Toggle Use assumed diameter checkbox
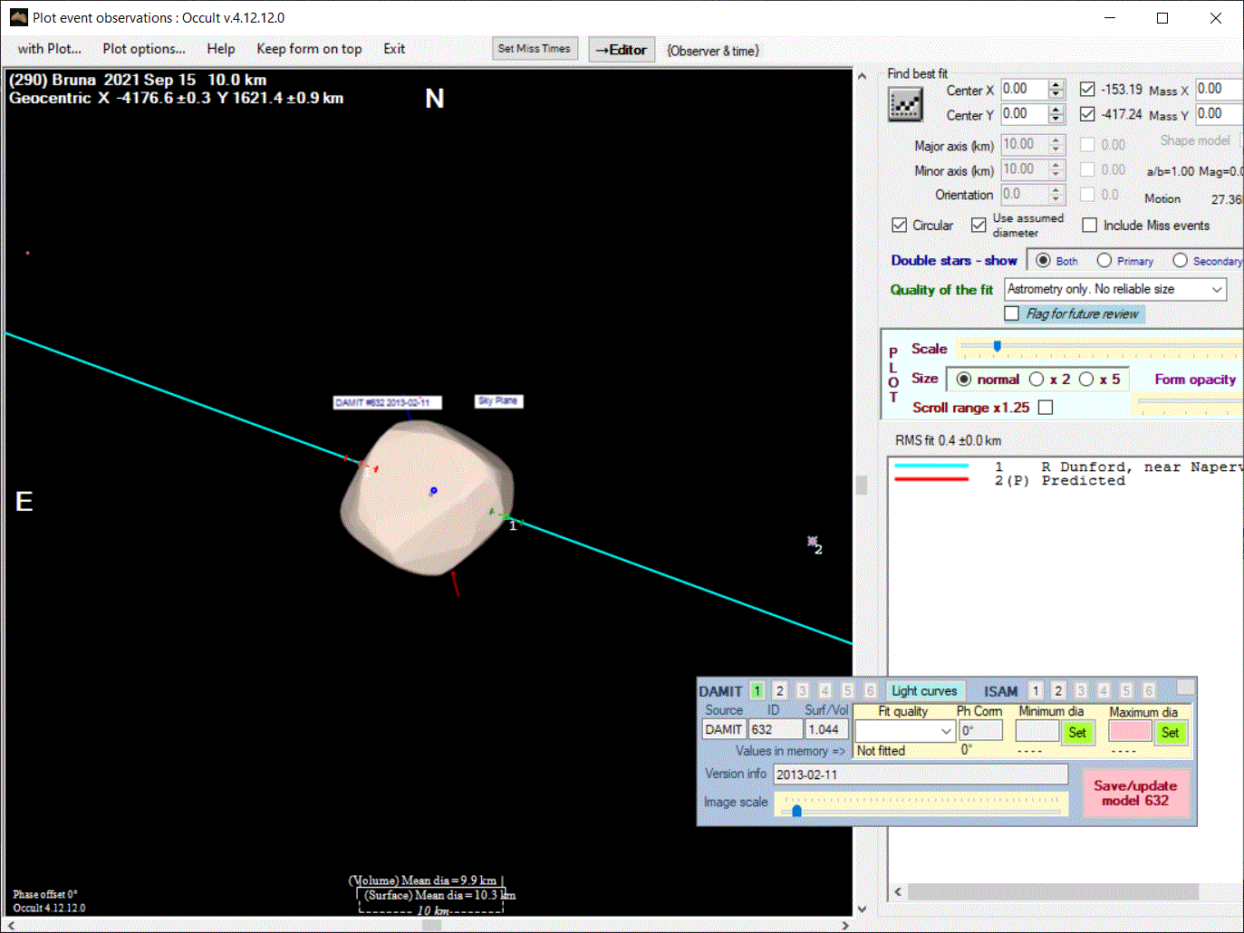 pos(979,225)
